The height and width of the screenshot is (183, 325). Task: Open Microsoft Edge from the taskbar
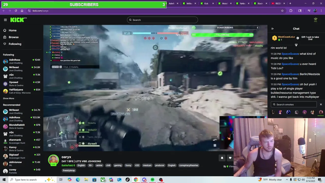[78, 180]
